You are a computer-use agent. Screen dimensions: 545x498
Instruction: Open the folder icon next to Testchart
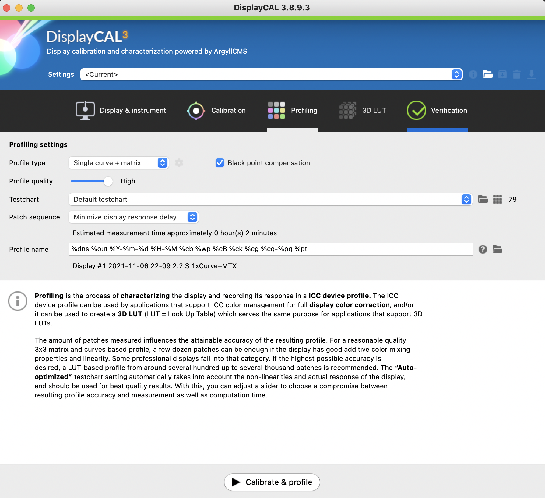483,199
